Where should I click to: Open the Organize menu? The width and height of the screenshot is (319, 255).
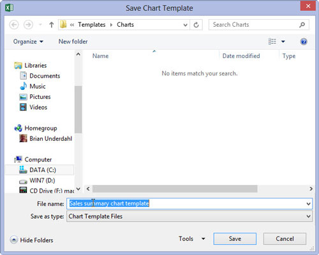tap(28, 41)
